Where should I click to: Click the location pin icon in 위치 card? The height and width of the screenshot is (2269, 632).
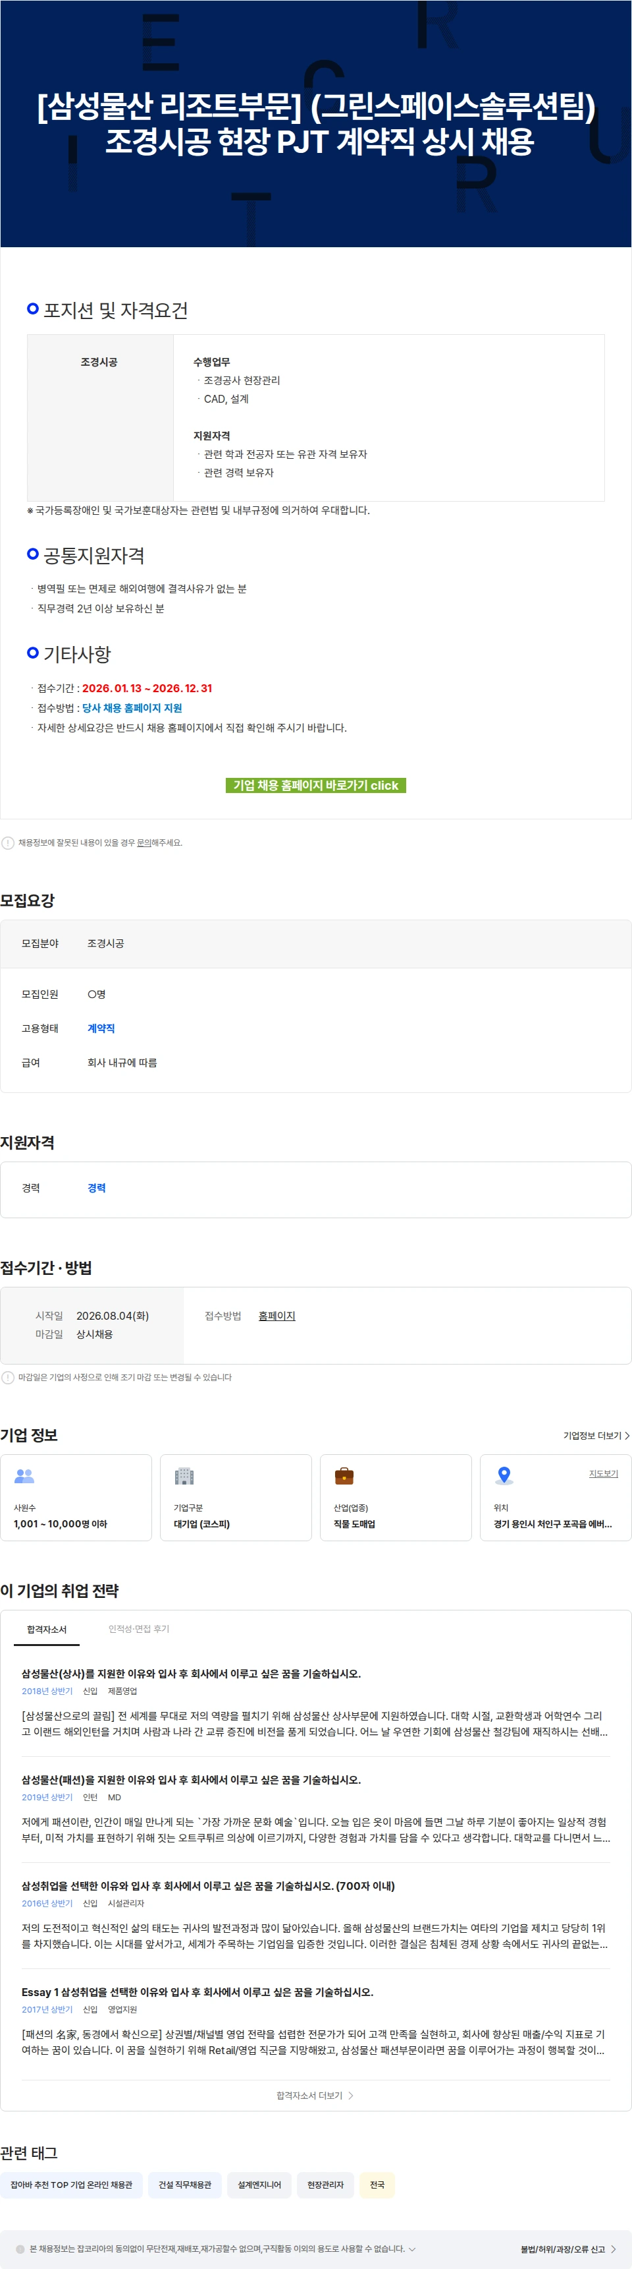point(504,1475)
